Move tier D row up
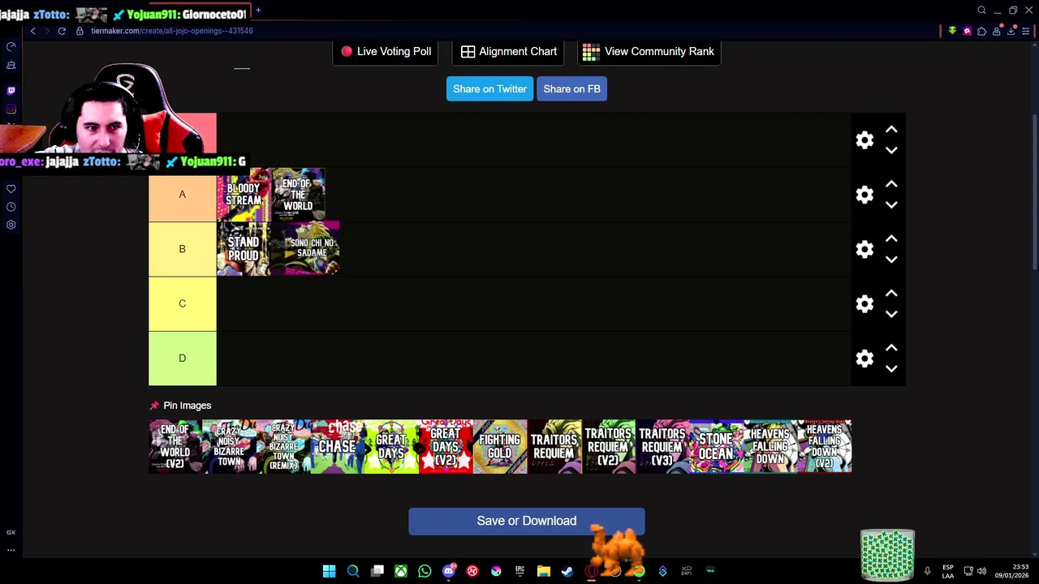Screen dimensions: 1039x584 tap(891, 347)
